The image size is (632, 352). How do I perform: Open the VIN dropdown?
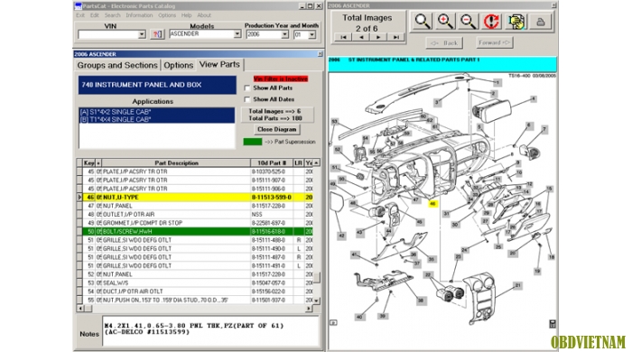pyautogui.click(x=142, y=34)
